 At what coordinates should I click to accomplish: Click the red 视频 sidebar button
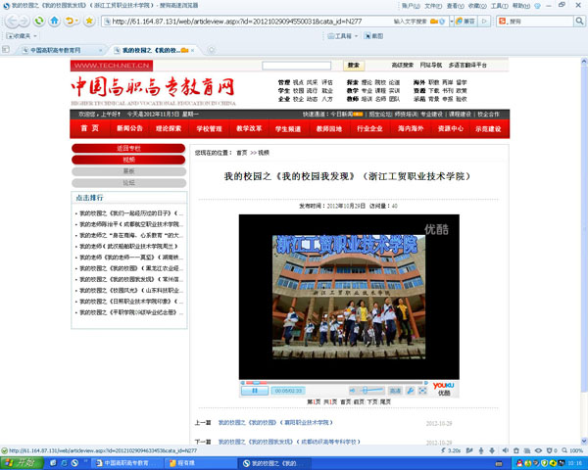[x=128, y=160]
